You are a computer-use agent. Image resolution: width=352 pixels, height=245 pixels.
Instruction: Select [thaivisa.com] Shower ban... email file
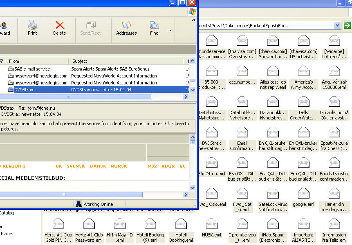(273, 47)
